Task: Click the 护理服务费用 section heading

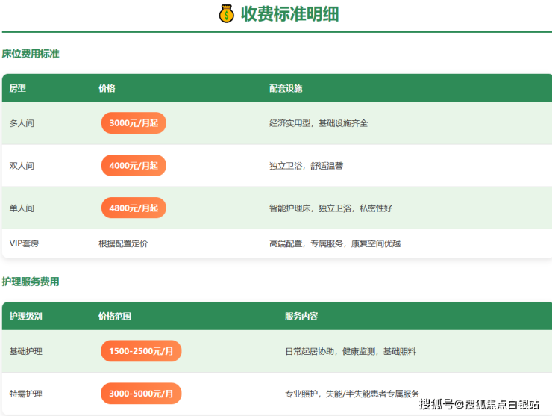Action: (31, 282)
